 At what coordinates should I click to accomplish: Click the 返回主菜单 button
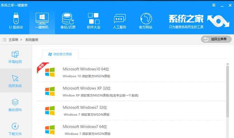click(216, 39)
